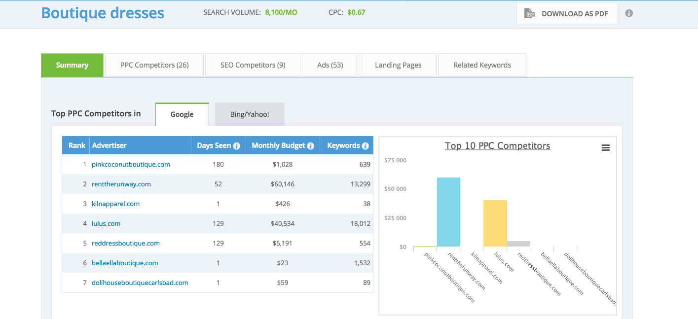The height and width of the screenshot is (319, 698).
Task: Click the $59 monthly budget cell
Action: click(283, 283)
